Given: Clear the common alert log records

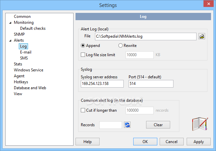Looking at the screenshot, I should coord(158,125).
